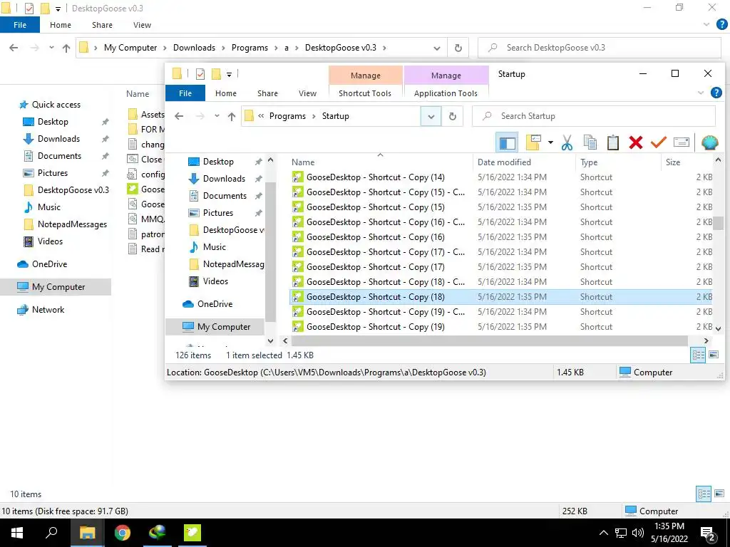This screenshot has width=730, height=547.
Task: Open Help icon in DesktopGoose window
Action: pyautogui.click(x=721, y=25)
